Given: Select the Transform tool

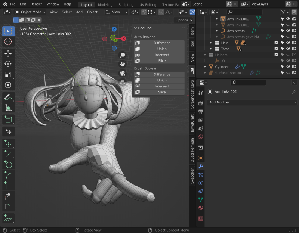Looking at the screenshot, I should (8, 85).
